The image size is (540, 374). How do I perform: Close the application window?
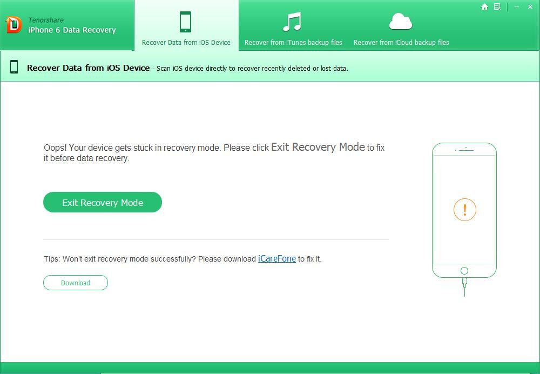pos(530,7)
